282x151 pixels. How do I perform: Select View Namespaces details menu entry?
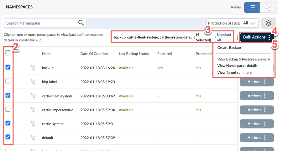tap(237, 66)
